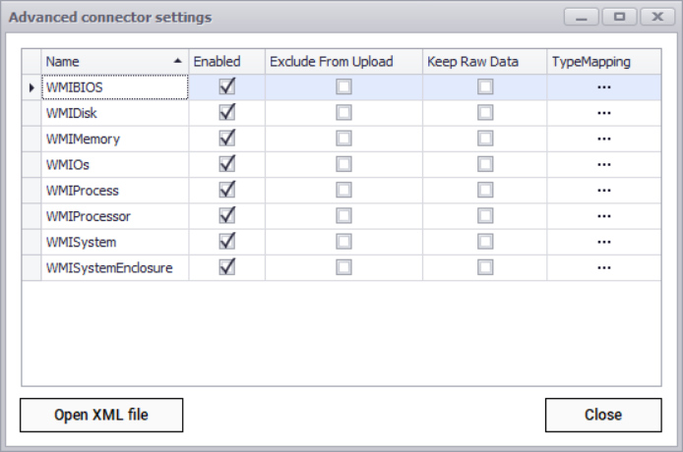The height and width of the screenshot is (452, 683).
Task: Click TypeMapping ellipsis for WMISystem row
Action: (x=604, y=241)
